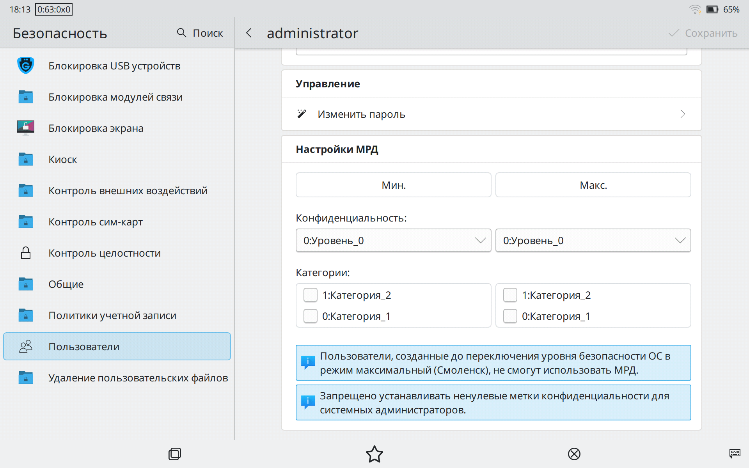
Task: Click the back arrow beside administrator
Action: tap(249, 33)
